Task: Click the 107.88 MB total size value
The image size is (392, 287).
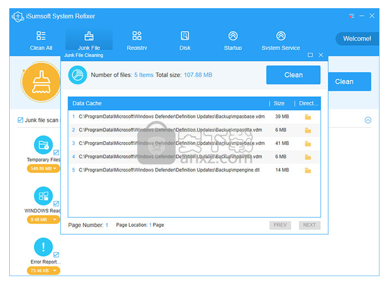Action: [198, 75]
